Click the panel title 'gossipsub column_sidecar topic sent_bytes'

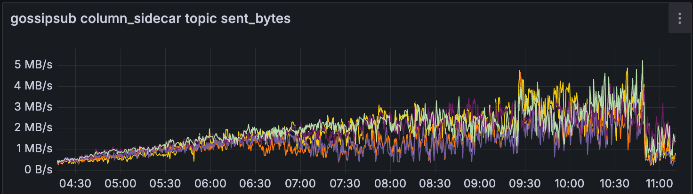coord(150,19)
